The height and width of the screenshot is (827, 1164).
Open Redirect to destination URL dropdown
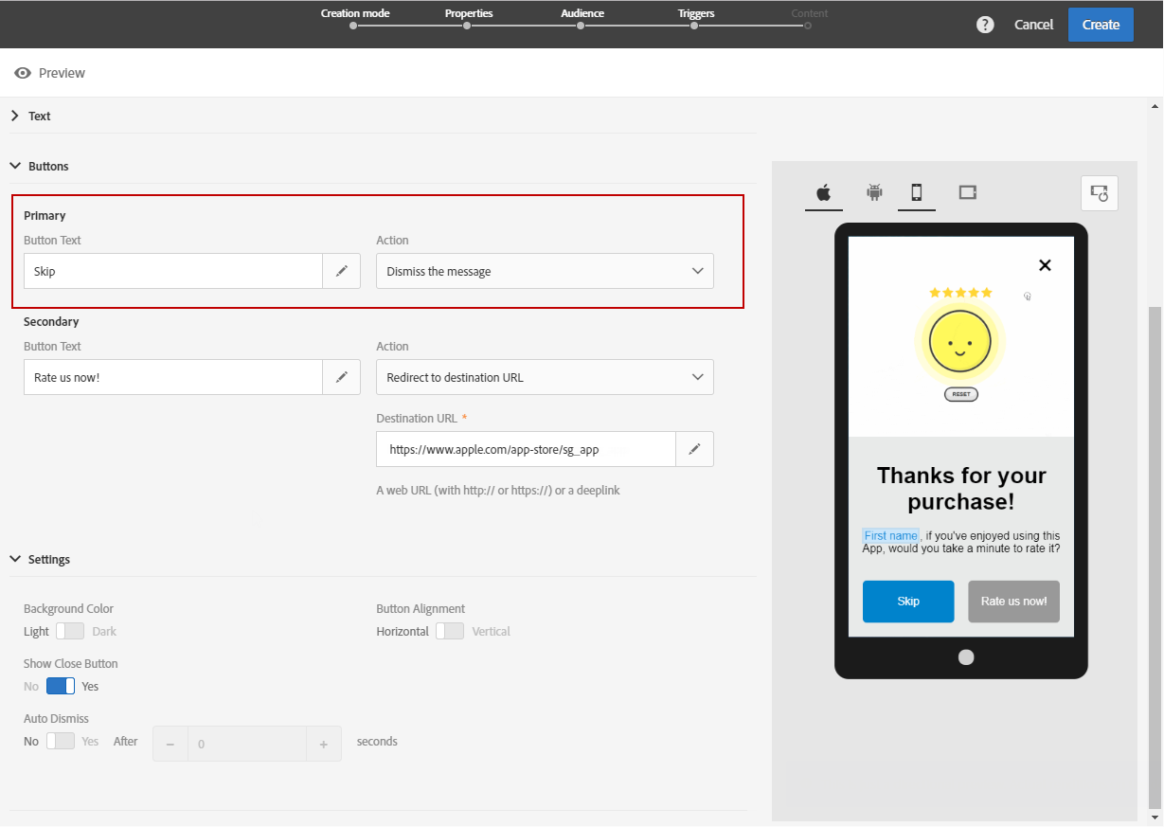[545, 377]
